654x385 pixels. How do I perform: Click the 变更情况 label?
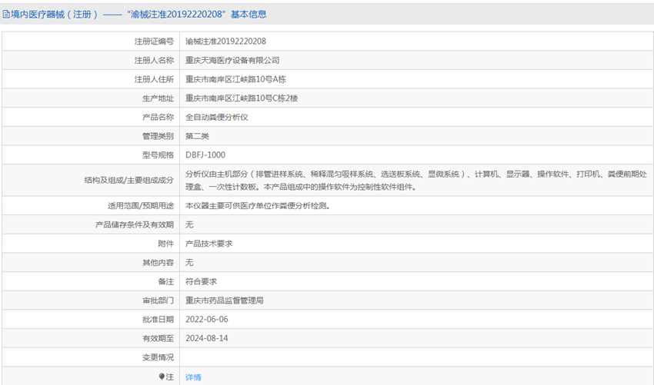coord(158,357)
